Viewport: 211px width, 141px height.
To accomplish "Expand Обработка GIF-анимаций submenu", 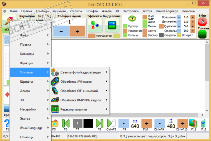I will [80, 91].
